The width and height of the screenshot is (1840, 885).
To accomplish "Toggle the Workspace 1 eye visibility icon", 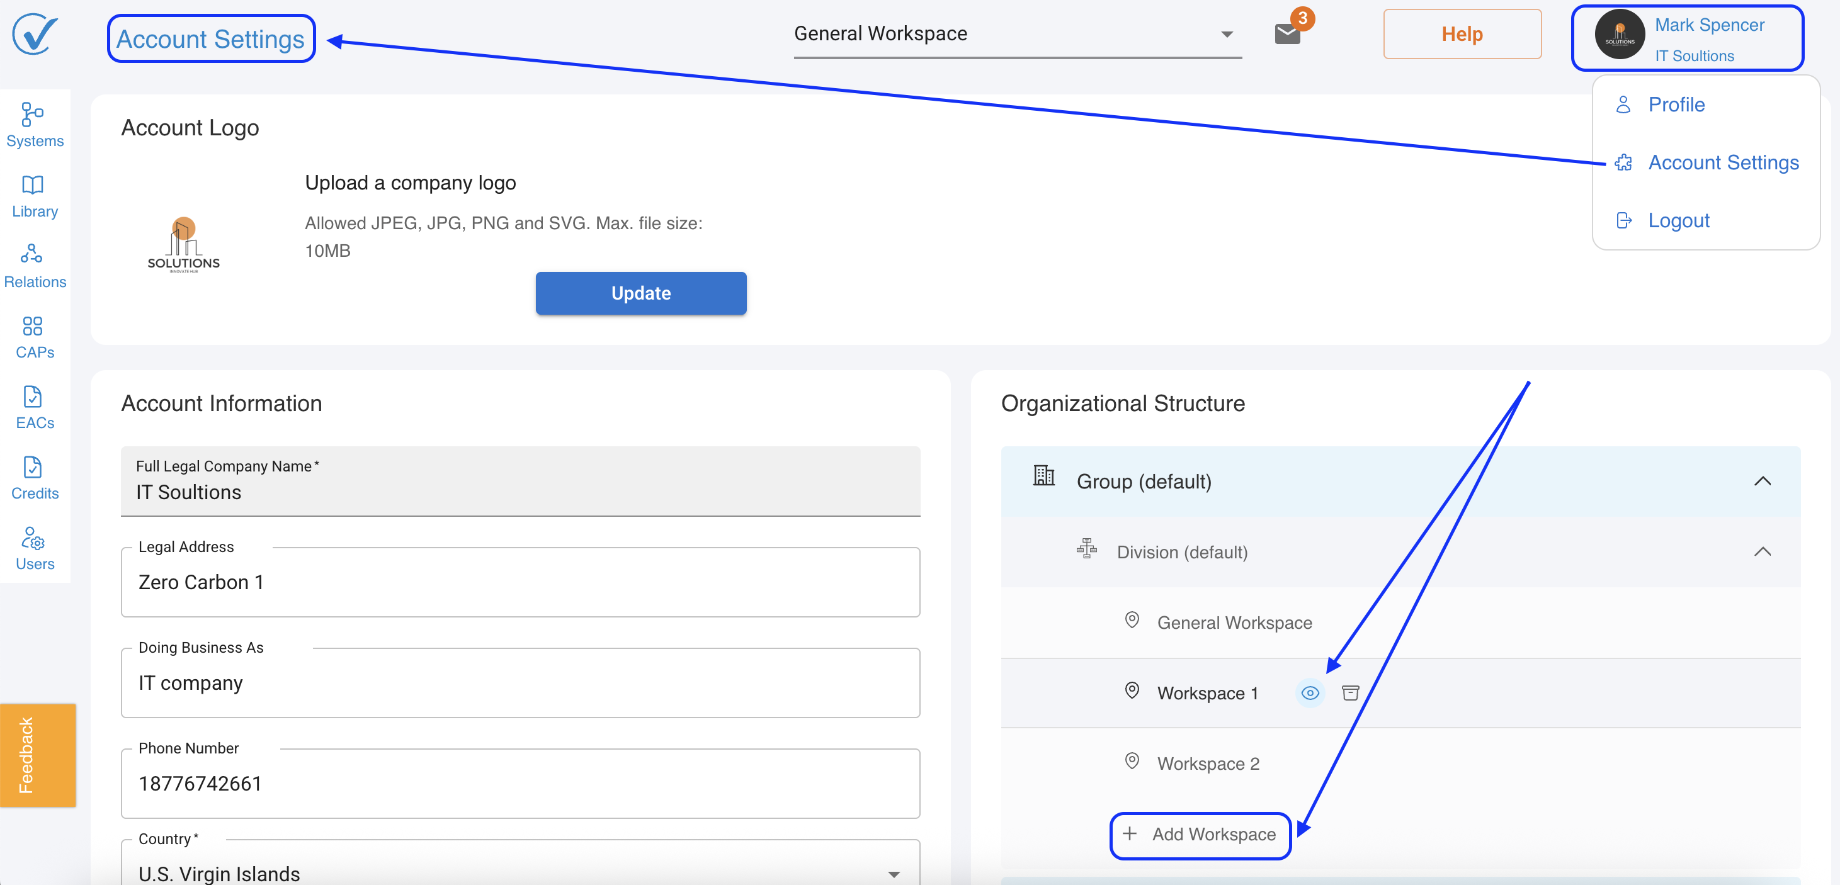I will coord(1309,692).
